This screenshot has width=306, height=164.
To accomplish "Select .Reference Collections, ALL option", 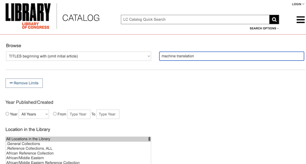I will pos(29,148).
